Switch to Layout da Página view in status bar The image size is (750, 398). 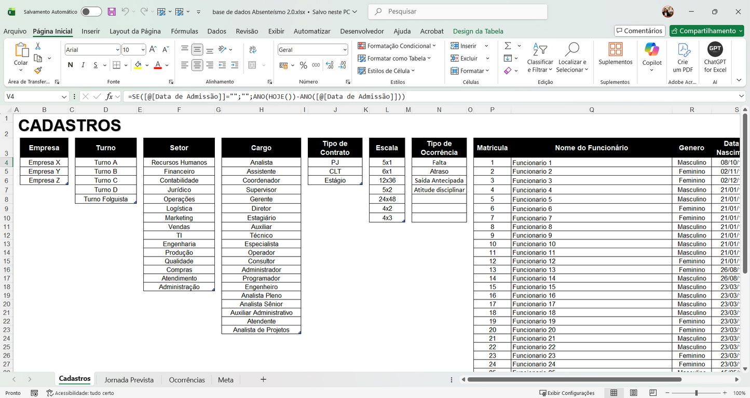(633, 392)
